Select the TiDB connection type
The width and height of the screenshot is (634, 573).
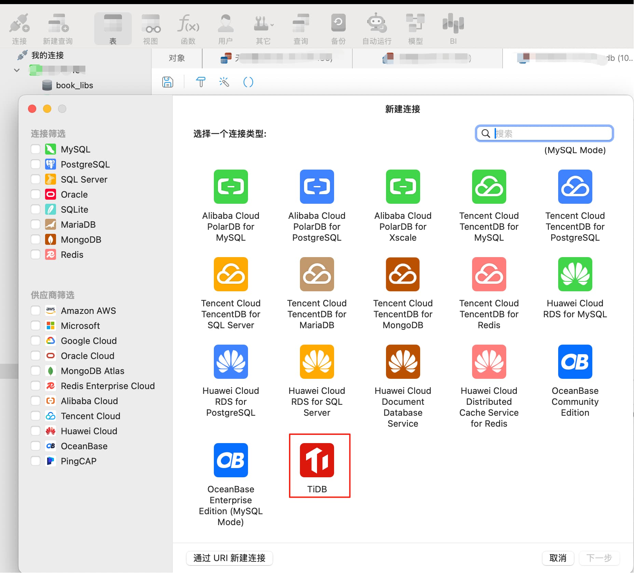coord(317,460)
